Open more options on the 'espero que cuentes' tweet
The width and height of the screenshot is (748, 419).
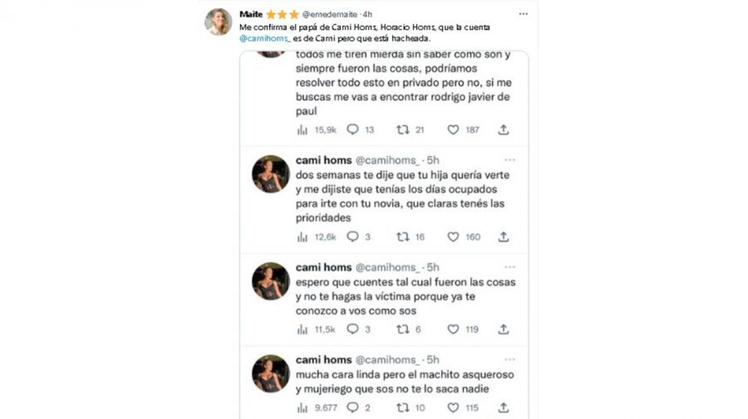tap(511, 266)
